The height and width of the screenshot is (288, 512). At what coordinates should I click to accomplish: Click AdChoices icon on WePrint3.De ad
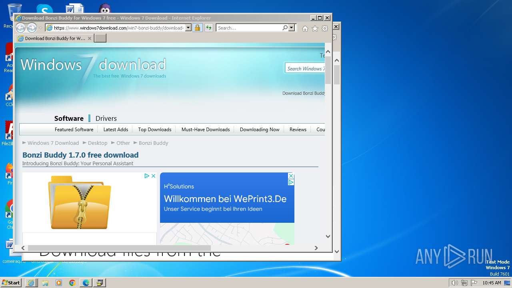pyautogui.click(x=291, y=182)
